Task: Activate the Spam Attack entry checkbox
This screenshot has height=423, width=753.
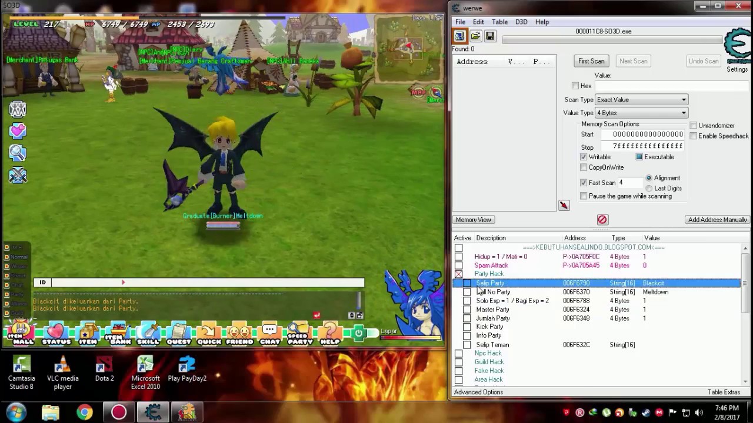Action: click(x=458, y=266)
